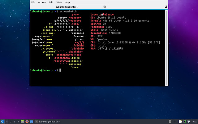Switch to workspace 1

tap(7, 122)
